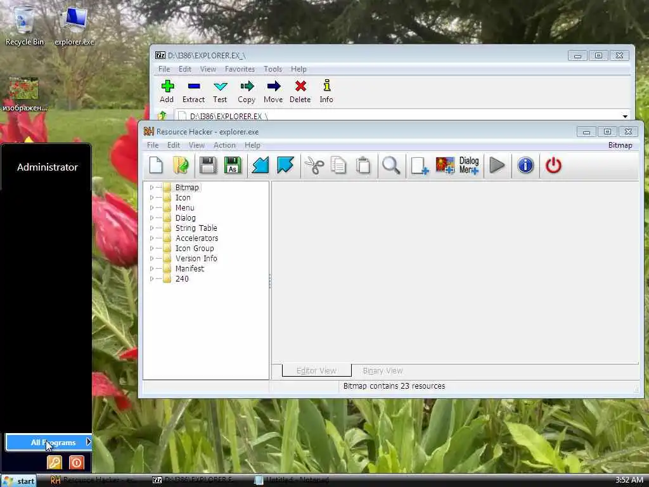Viewport: 649px width, 487px height.
Task: Compile script with the gray play icon
Action: (x=497, y=166)
